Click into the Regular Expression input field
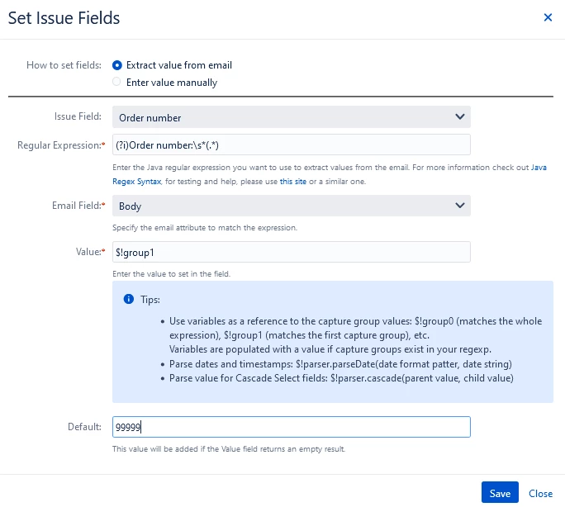 click(291, 145)
